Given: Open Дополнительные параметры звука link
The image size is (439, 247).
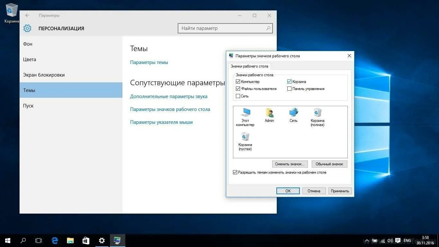Looking at the screenshot, I should [x=169, y=96].
